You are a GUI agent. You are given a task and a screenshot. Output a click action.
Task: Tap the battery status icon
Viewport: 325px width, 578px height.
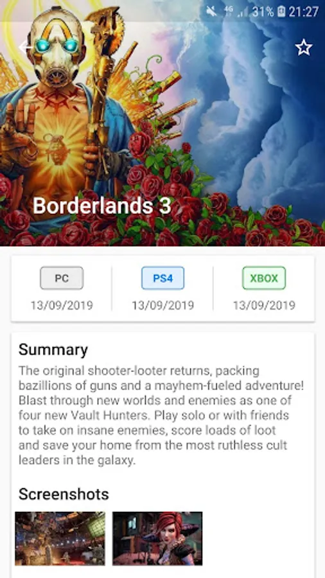281,12
